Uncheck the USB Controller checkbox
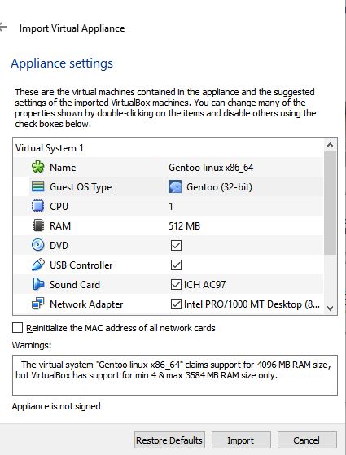Image resolution: width=346 pixels, height=455 pixels. [176, 265]
